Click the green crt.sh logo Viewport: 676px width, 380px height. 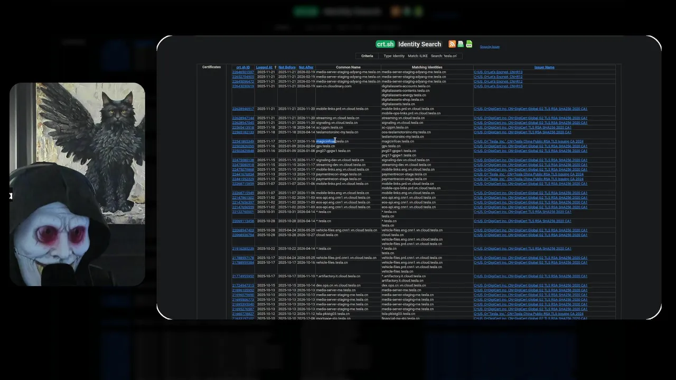385,44
